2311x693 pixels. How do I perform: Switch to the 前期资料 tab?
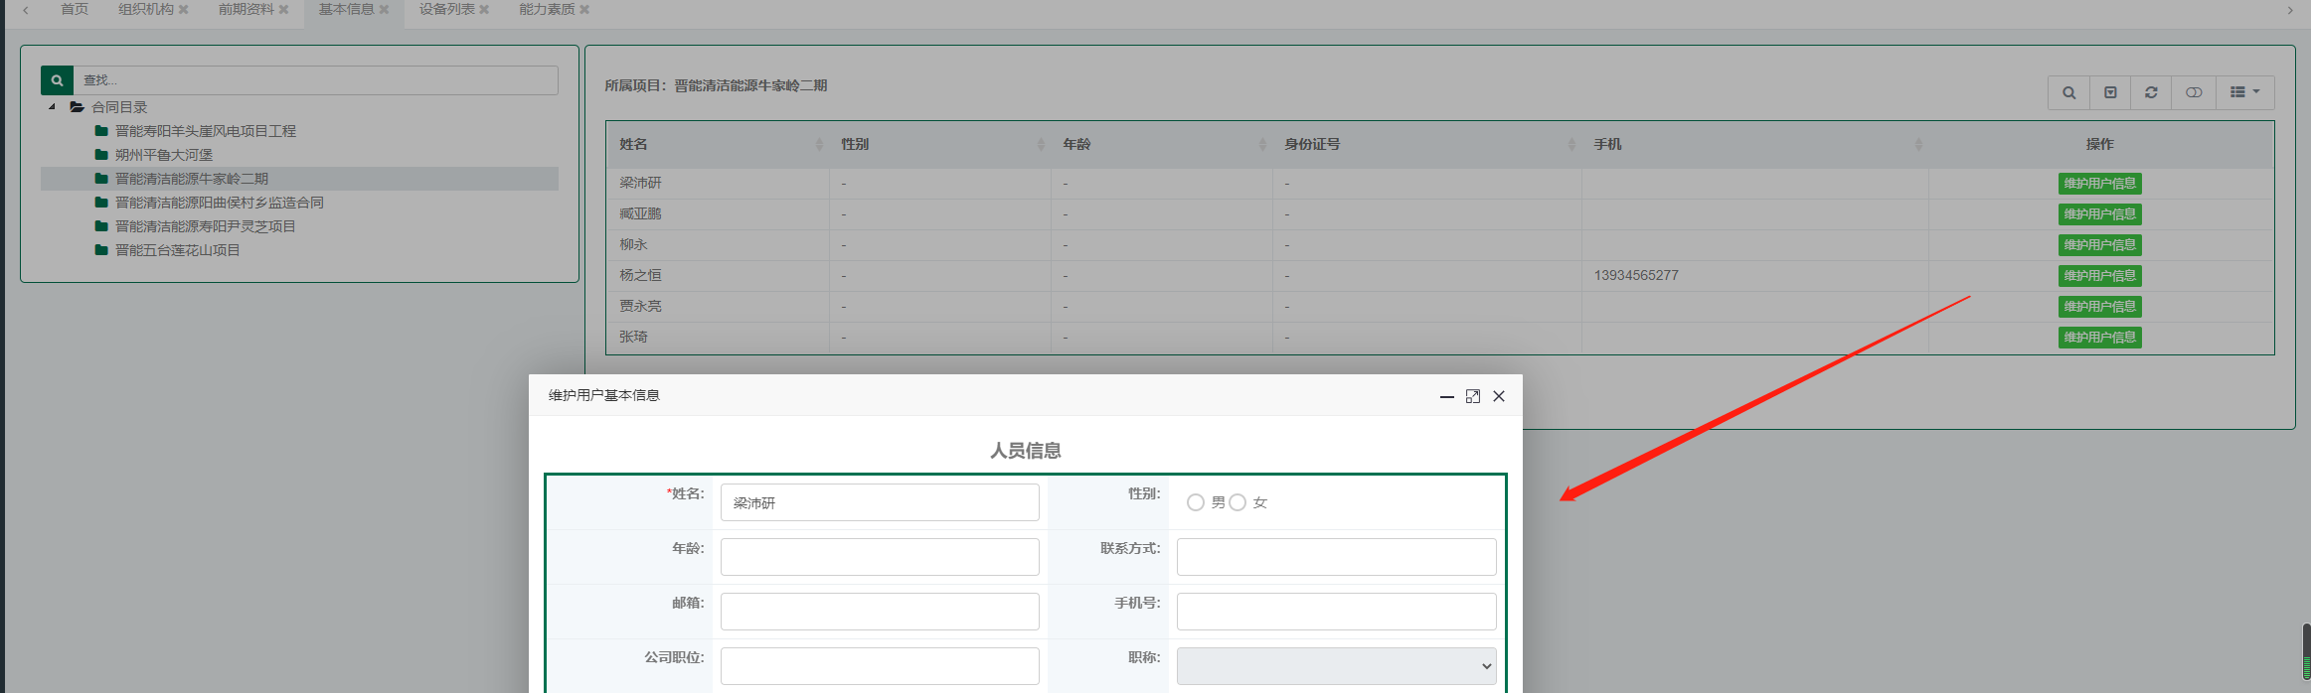247,9
